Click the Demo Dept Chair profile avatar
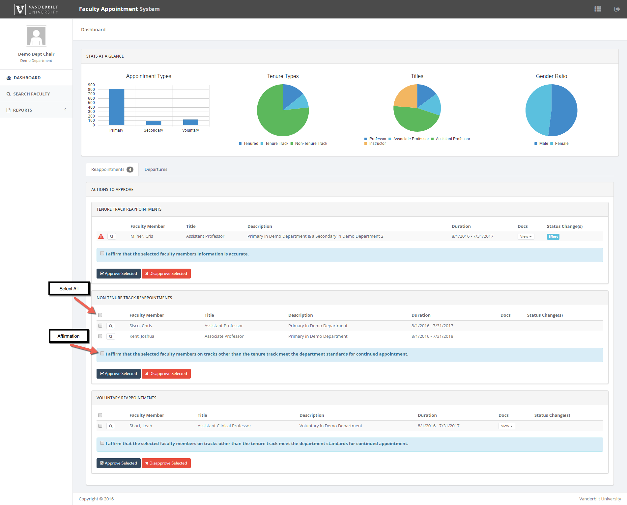 click(36, 36)
